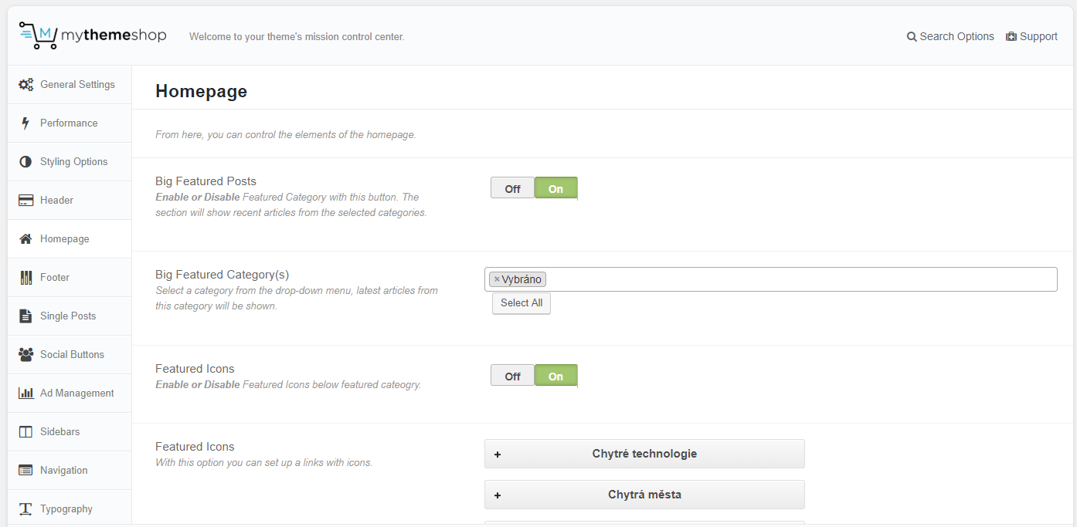Viewport: 1077px width, 527px height.
Task: Click the Typography text icon
Action: tap(25, 509)
